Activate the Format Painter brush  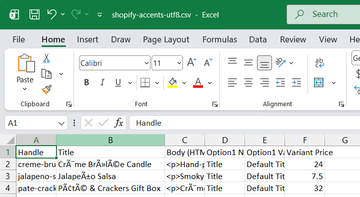click(46, 90)
